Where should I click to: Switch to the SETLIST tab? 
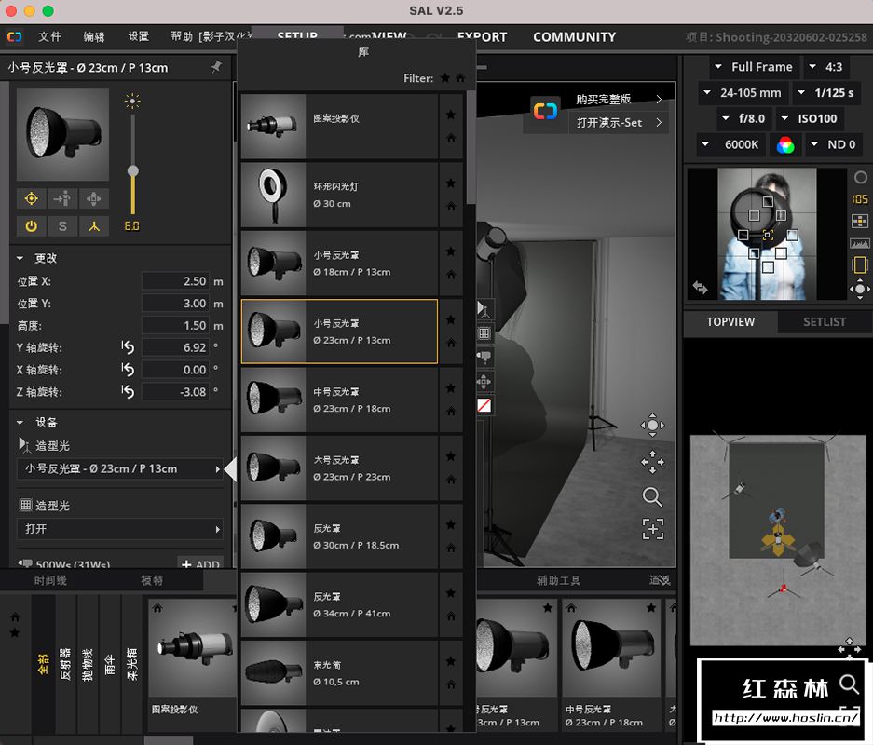[x=825, y=321]
